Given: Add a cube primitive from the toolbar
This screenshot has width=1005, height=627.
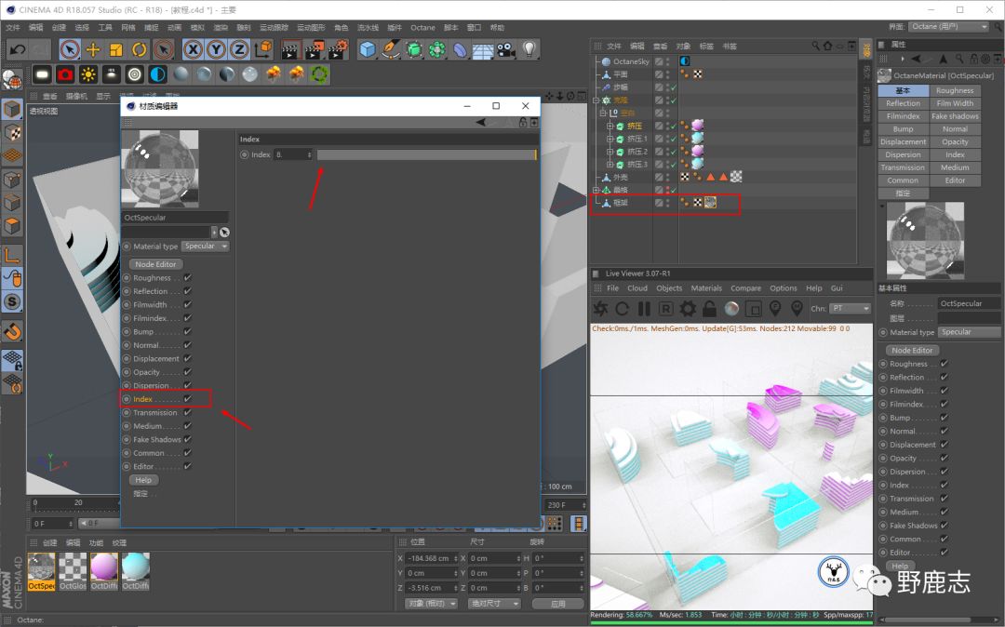Looking at the screenshot, I should [368, 49].
